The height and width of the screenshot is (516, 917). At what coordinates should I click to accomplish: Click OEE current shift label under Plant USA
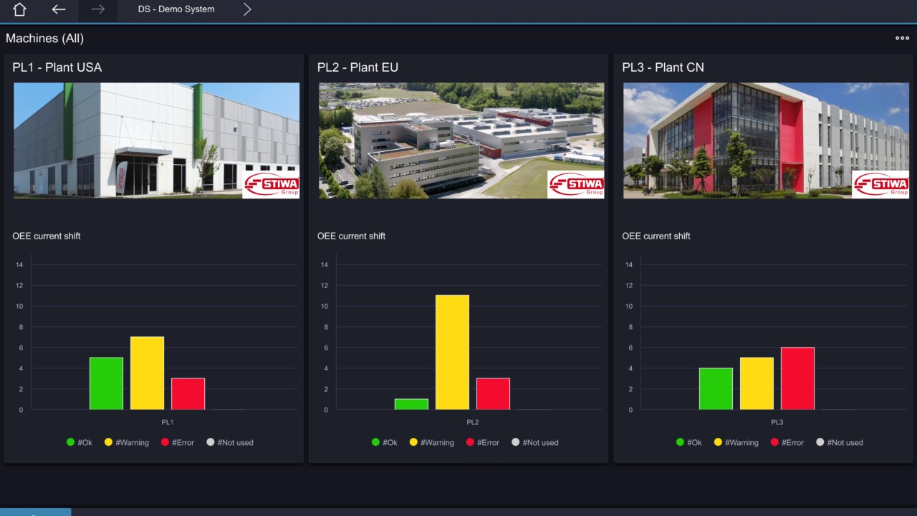pos(47,236)
